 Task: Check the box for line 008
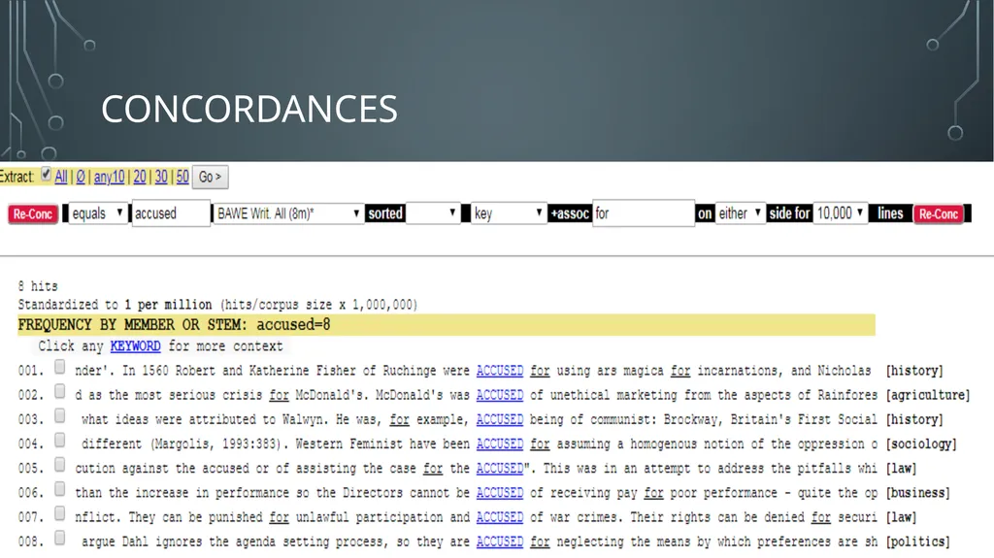click(59, 538)
